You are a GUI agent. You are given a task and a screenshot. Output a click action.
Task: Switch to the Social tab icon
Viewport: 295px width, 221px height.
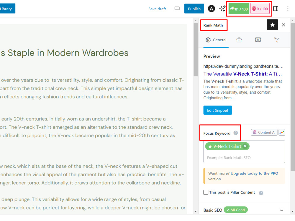(277, 40)
